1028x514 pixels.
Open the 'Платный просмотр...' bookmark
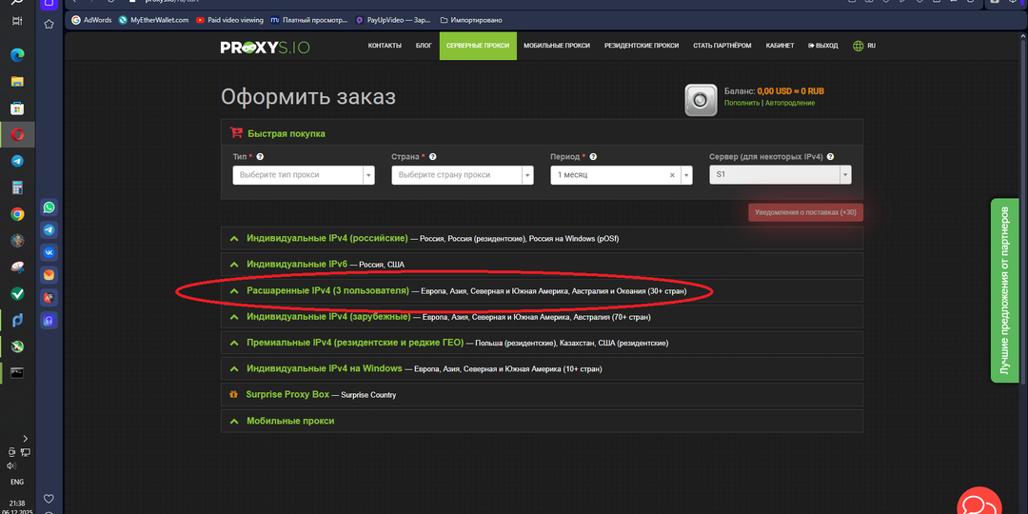tap(308, 20)
